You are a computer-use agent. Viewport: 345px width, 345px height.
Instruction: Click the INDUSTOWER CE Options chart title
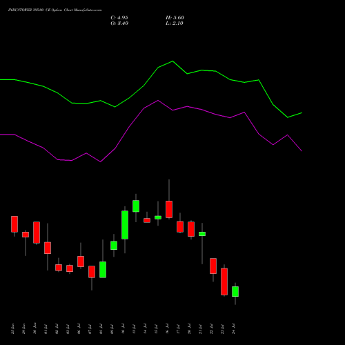pos(55,10)
